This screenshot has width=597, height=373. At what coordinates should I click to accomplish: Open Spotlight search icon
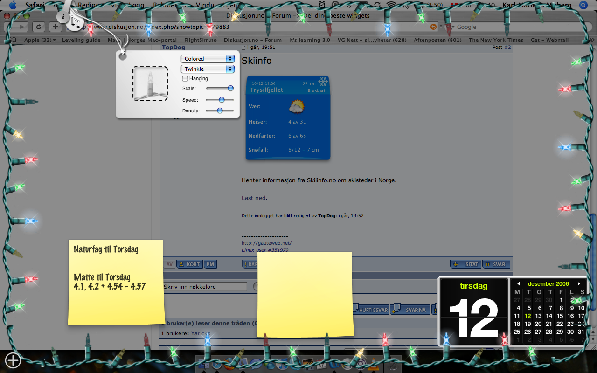point(583,5)
